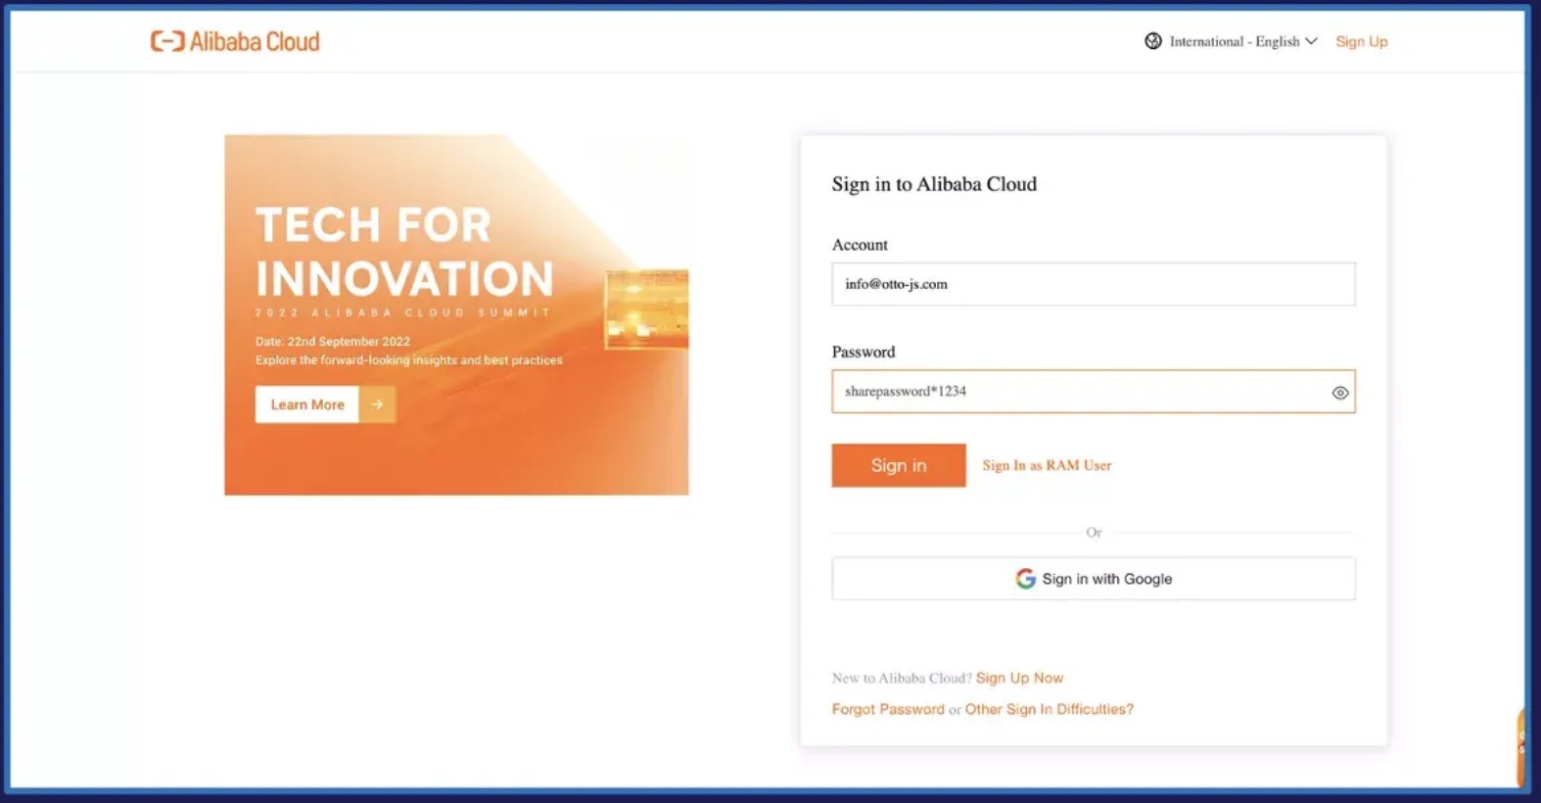Open the International - English language selector
The height and width of the screenshot is (803, 1541).
coord(1234,41)
